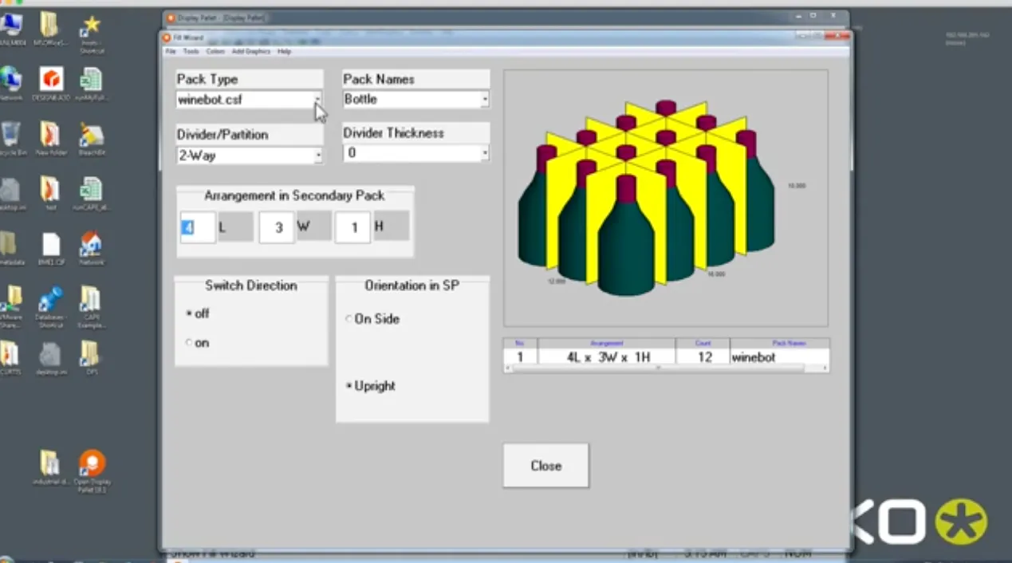Select the Switch Direction 'on' radio button
The height and width of the screenshot is (563, 1012).
[x=189, y=343]
